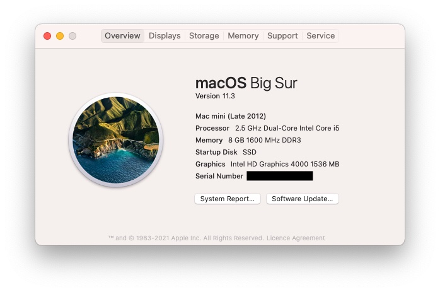
Task: Switch to the Overview tab
Action: point(122,36)
